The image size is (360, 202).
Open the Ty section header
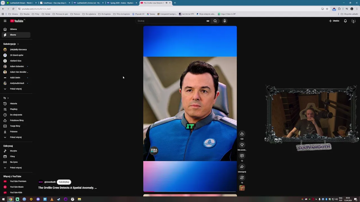pyautogui.click(x=6, y=98)
